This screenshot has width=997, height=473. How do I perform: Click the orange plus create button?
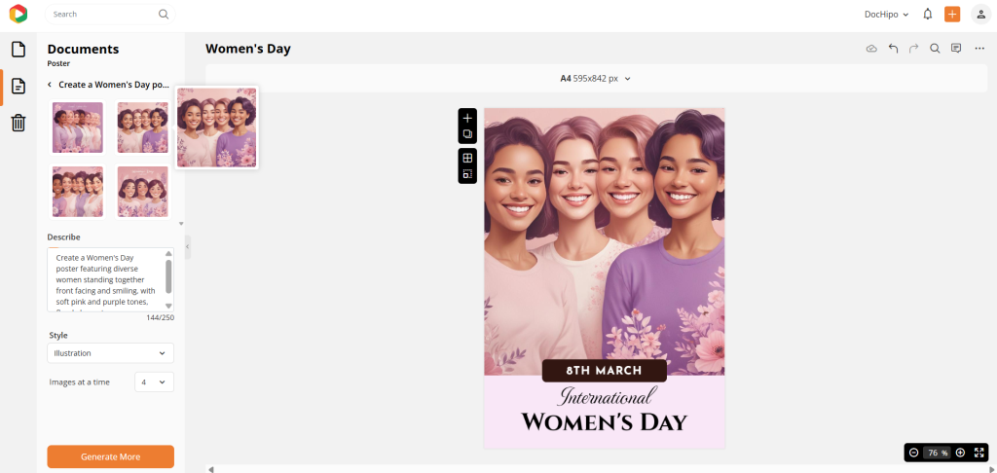click(x=952, y=14)
